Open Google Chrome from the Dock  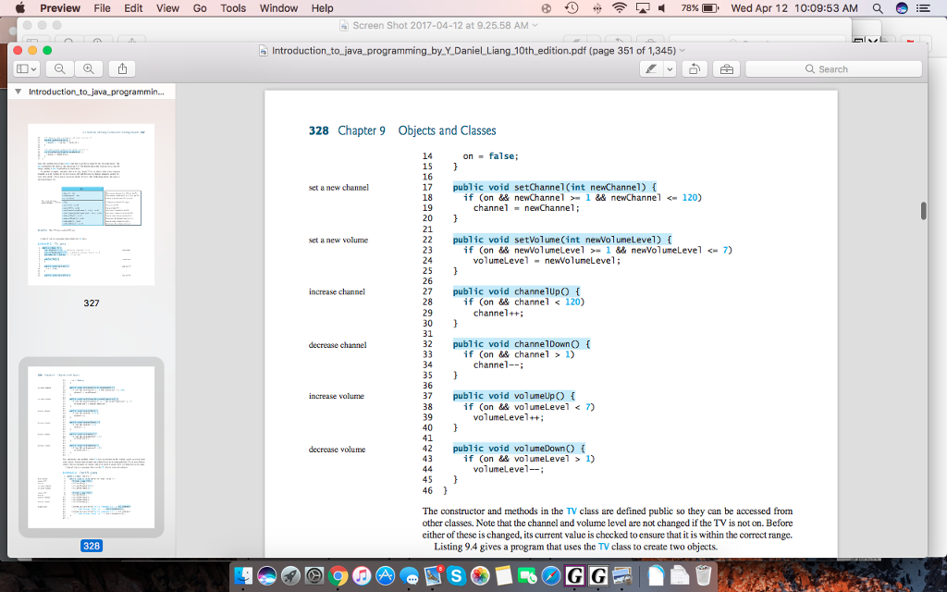pos(337,576)
